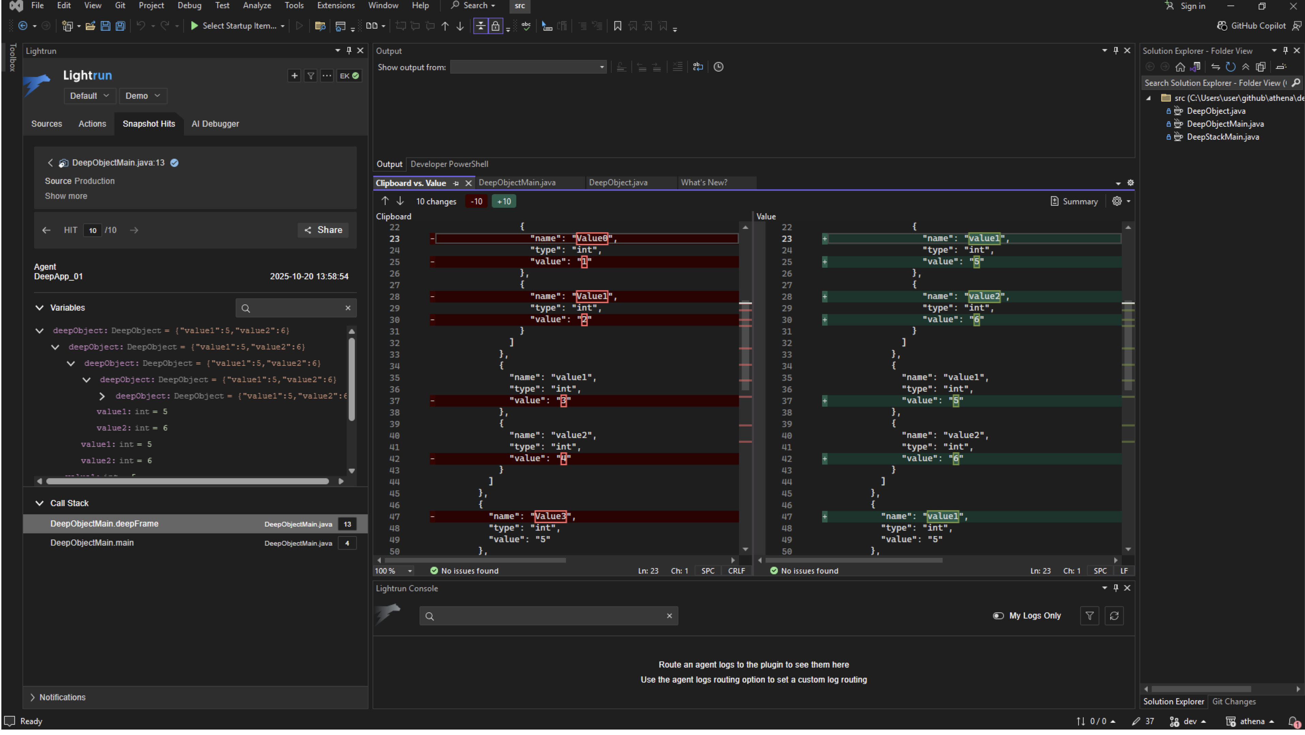Open Lightrun Console filter icon
This screenshot has height=735, width=1305.
[1089, 616]
